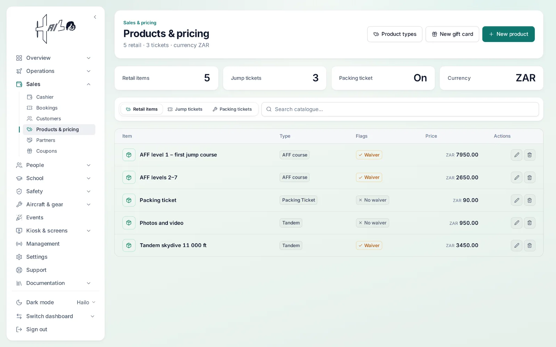This screenshot has width=556, height=347.
Task: Open Bookings in the Sales submenu
Action: [x=59, y=108]
